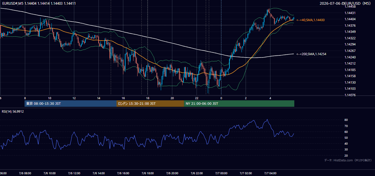Click hour label 22 under price chart
Screen dimensions: 375x176
(197, 98)
